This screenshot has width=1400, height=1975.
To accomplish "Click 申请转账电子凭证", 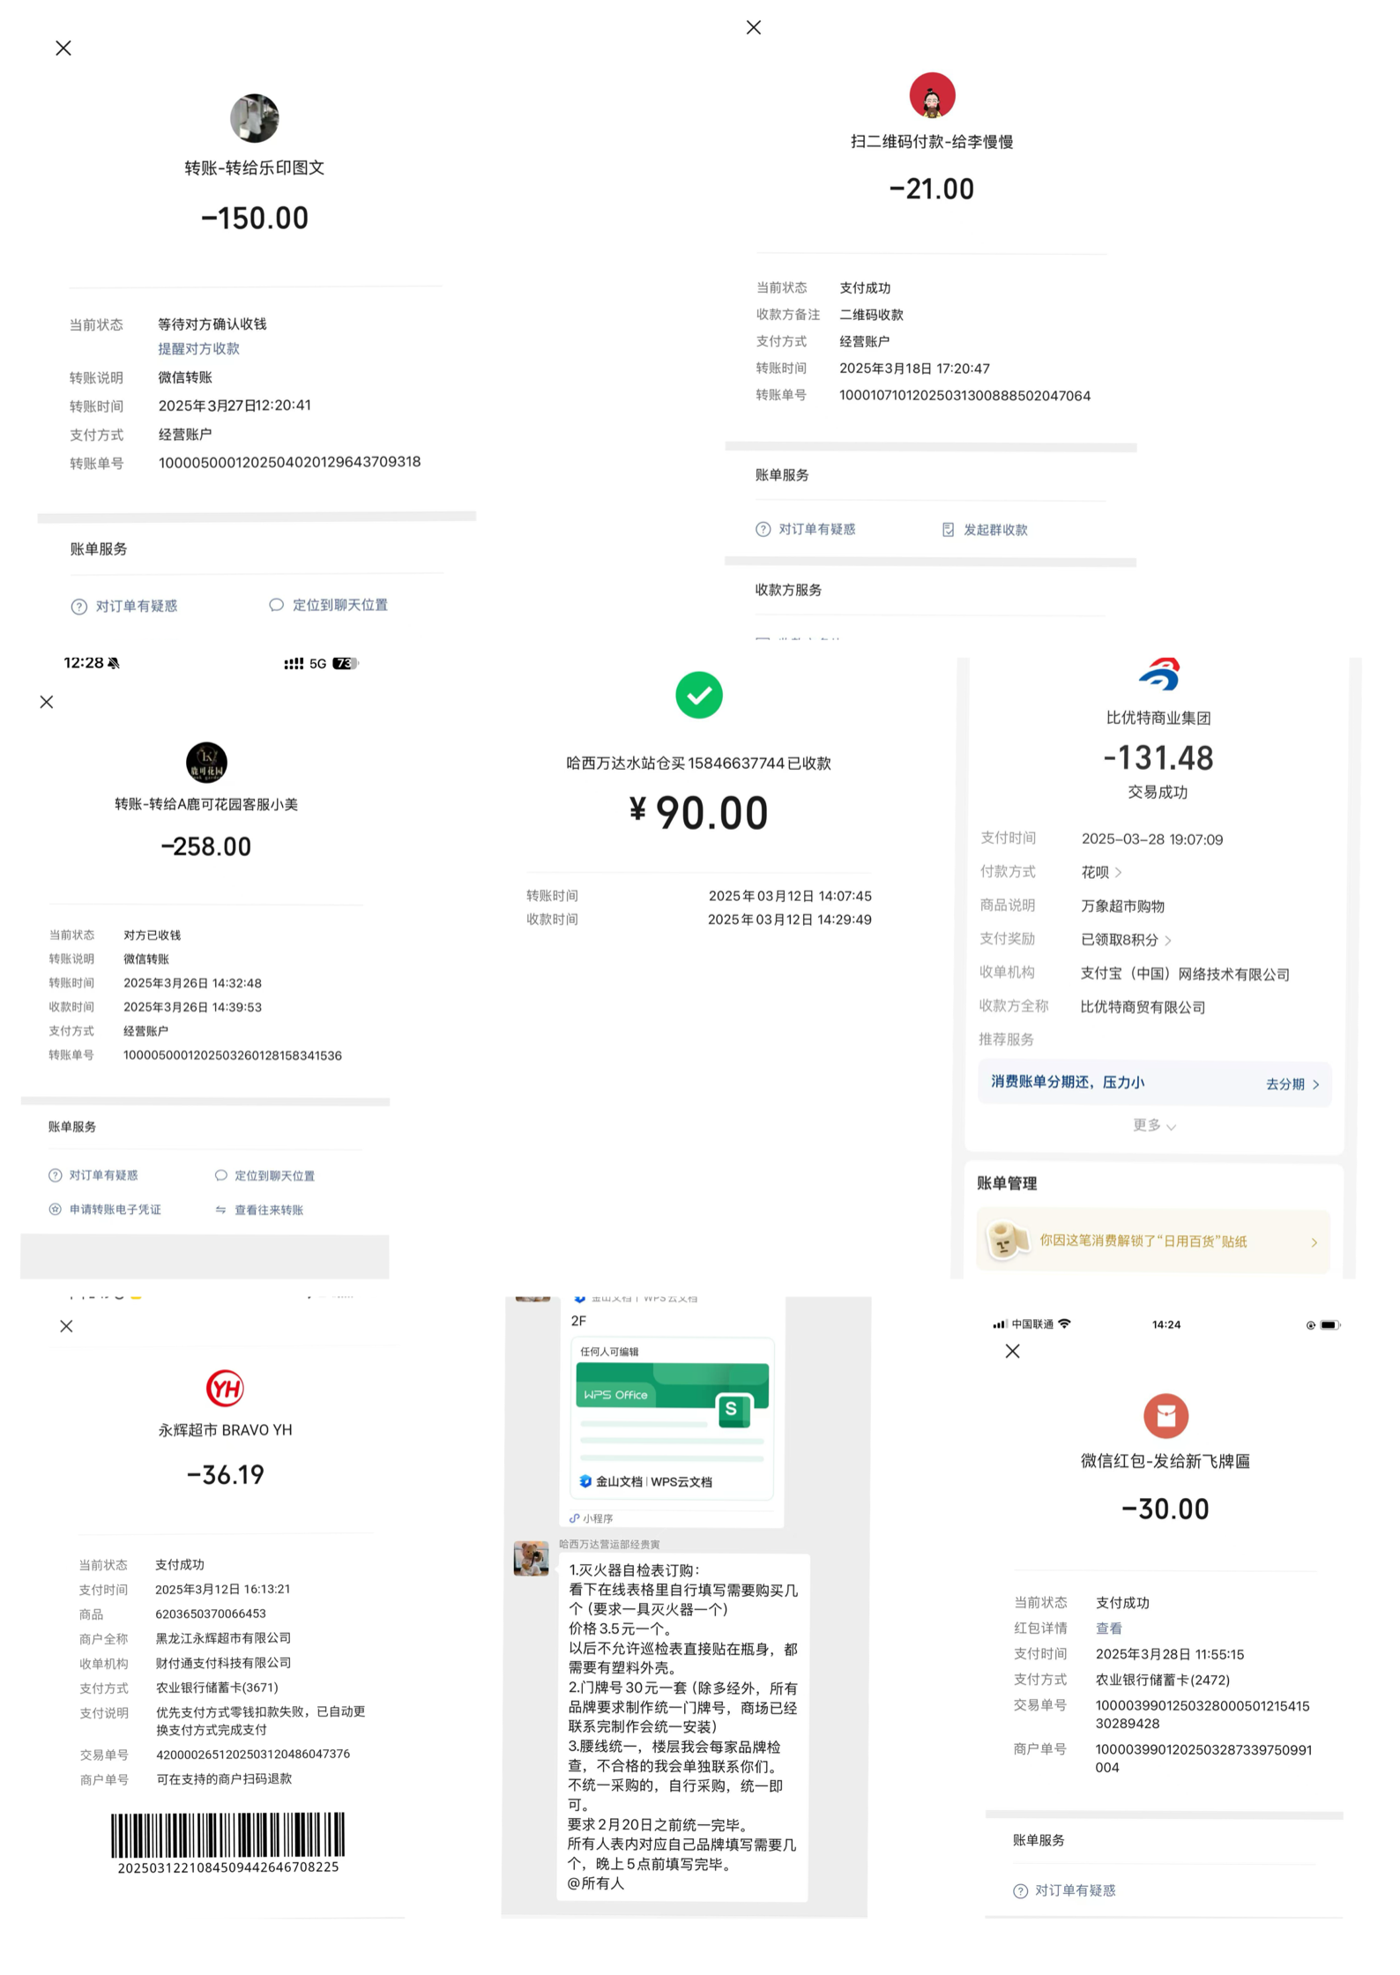I will 105,1210.
